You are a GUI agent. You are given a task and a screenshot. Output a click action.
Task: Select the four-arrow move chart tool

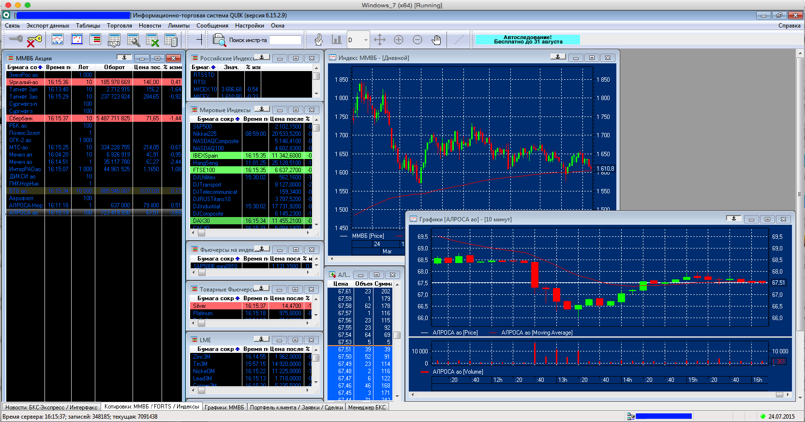[380, 40]
